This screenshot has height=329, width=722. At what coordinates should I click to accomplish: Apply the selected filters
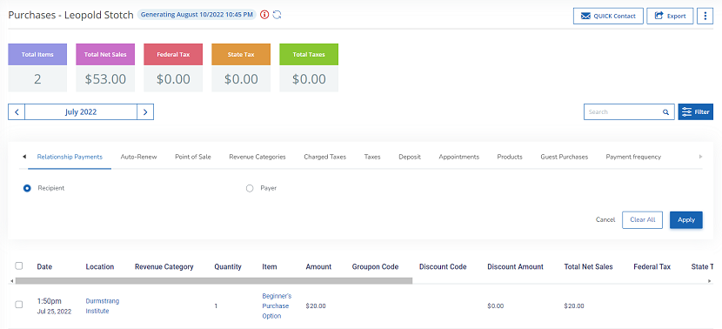(686, 220)
